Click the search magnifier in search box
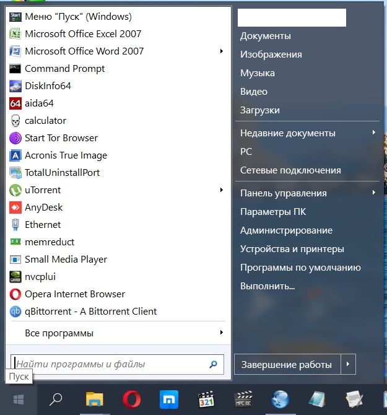This screenshot has height=415, width=387. click(213, 364)
